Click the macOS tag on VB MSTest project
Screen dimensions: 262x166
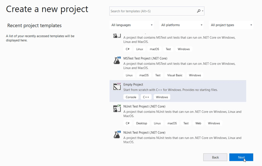click(x=144, y=75)
